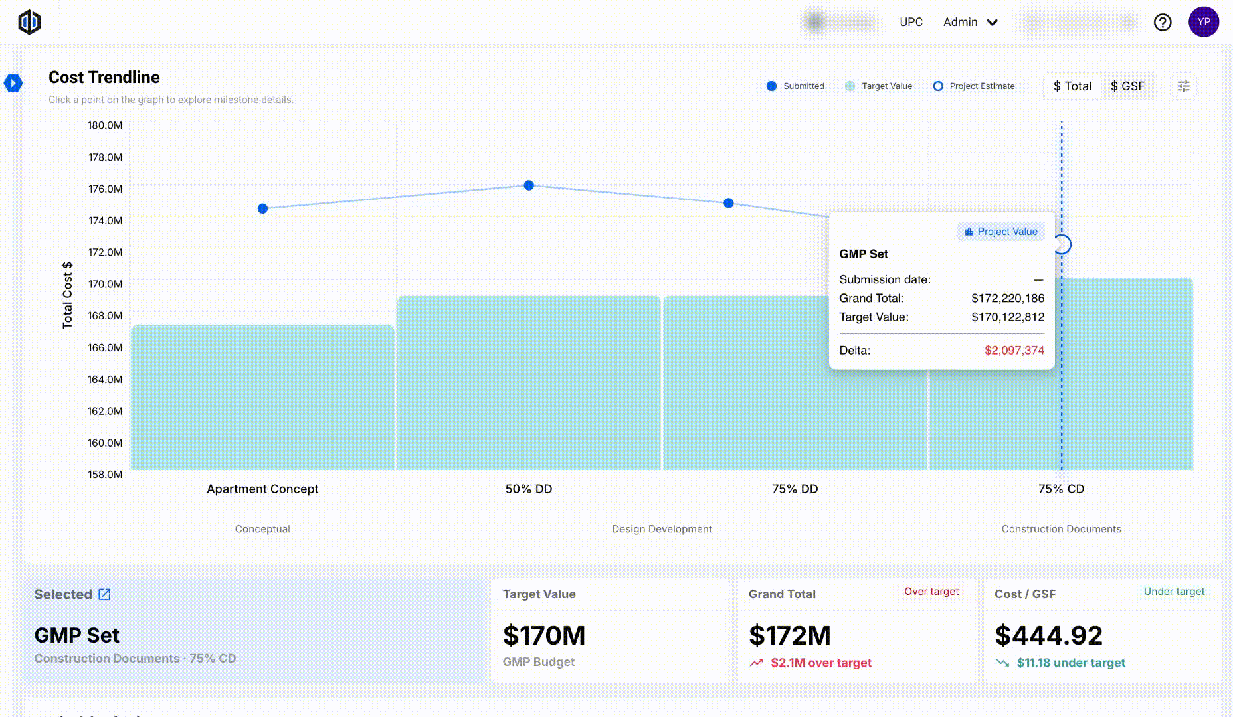Select the Apartment Concept data point
Image resolution: width=1233 pixels, height=717 pixels.
[262, 208]
